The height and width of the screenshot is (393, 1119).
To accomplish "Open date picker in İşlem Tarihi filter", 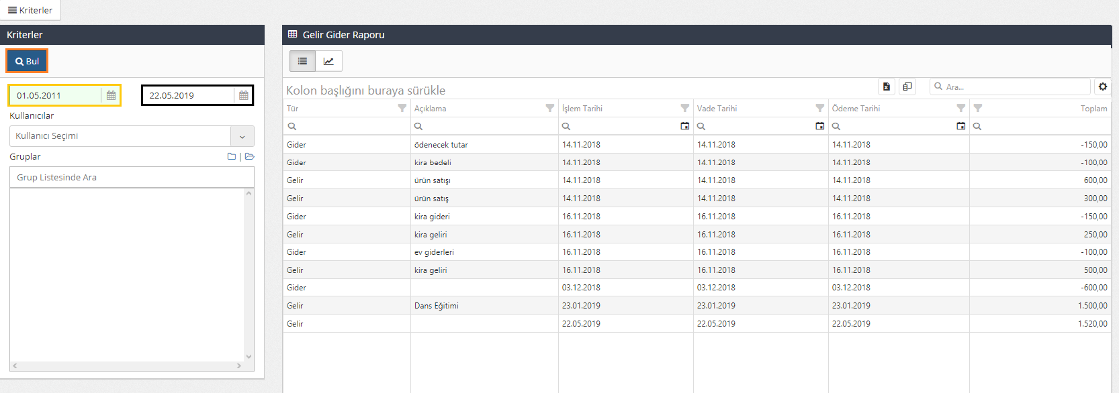I will click(684, 126).
